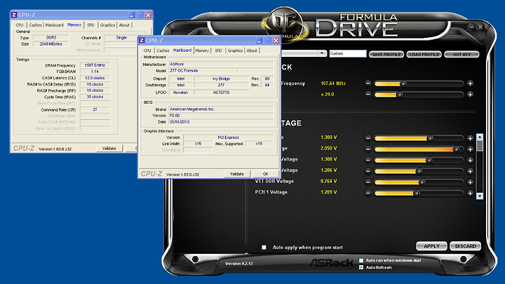Open the Caches tab in Mainboard CPU-Z window
Screen dimensions: 505x284
[163, 50]
